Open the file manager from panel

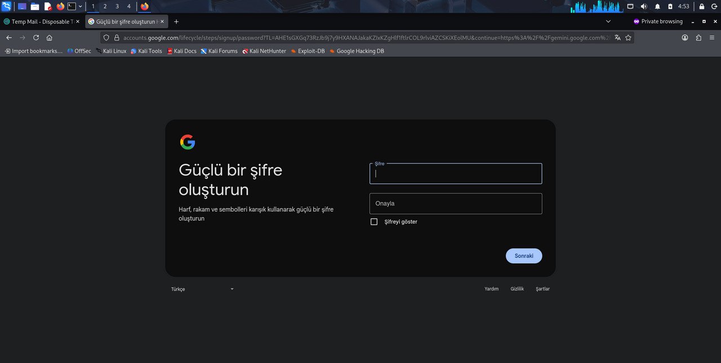pyautogui.click(x=35, y=6)
